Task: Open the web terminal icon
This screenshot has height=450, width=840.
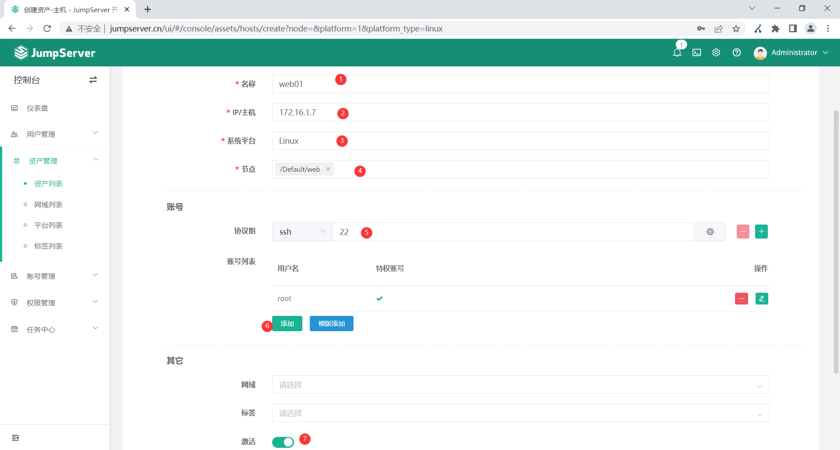Action: 697,53
